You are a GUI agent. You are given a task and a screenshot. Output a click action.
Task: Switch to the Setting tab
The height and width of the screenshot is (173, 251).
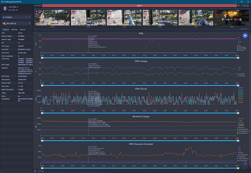14,30
